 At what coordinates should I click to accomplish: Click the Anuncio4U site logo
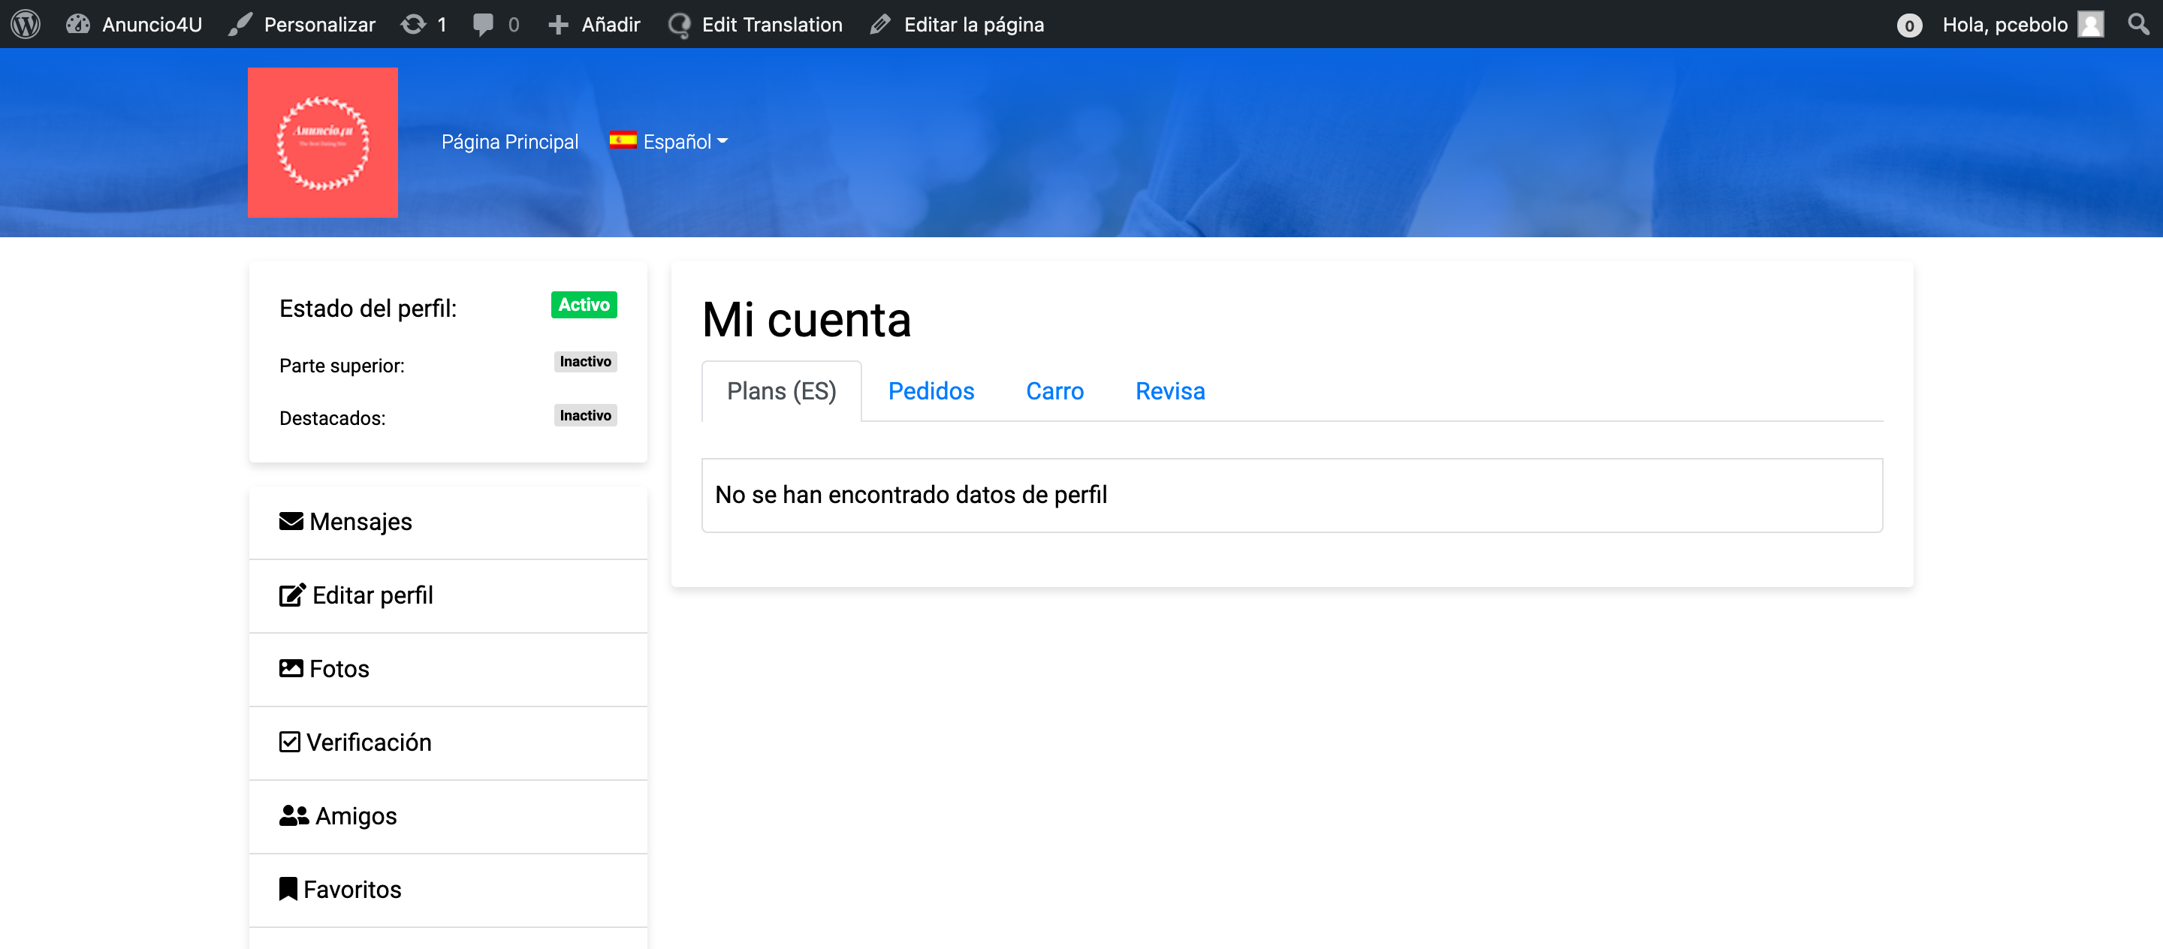(323, 143)
